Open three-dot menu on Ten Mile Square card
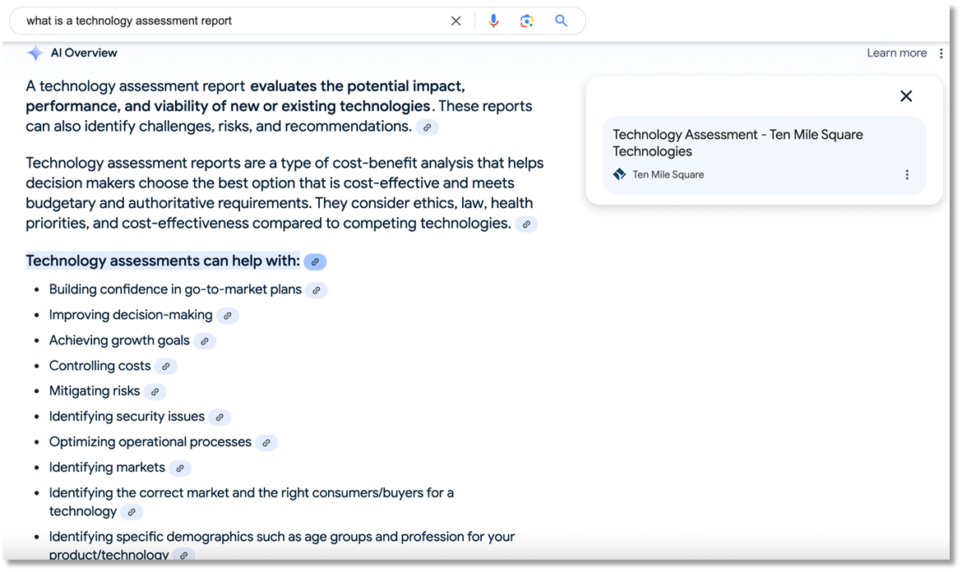The image size is (962, 572). 907,174
